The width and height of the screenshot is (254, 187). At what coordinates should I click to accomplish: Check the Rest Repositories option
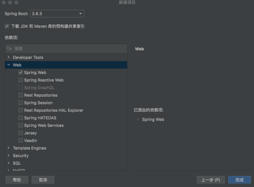(21, 95)
